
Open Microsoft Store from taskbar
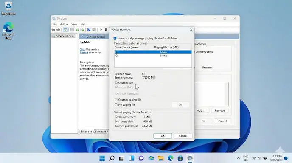[x=180, y=158]
